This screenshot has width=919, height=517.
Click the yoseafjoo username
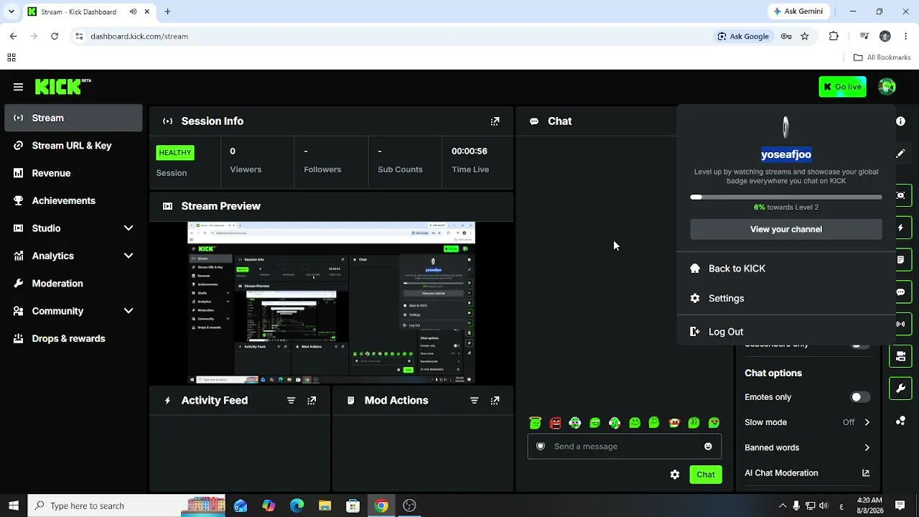click(x=786, y=154)
